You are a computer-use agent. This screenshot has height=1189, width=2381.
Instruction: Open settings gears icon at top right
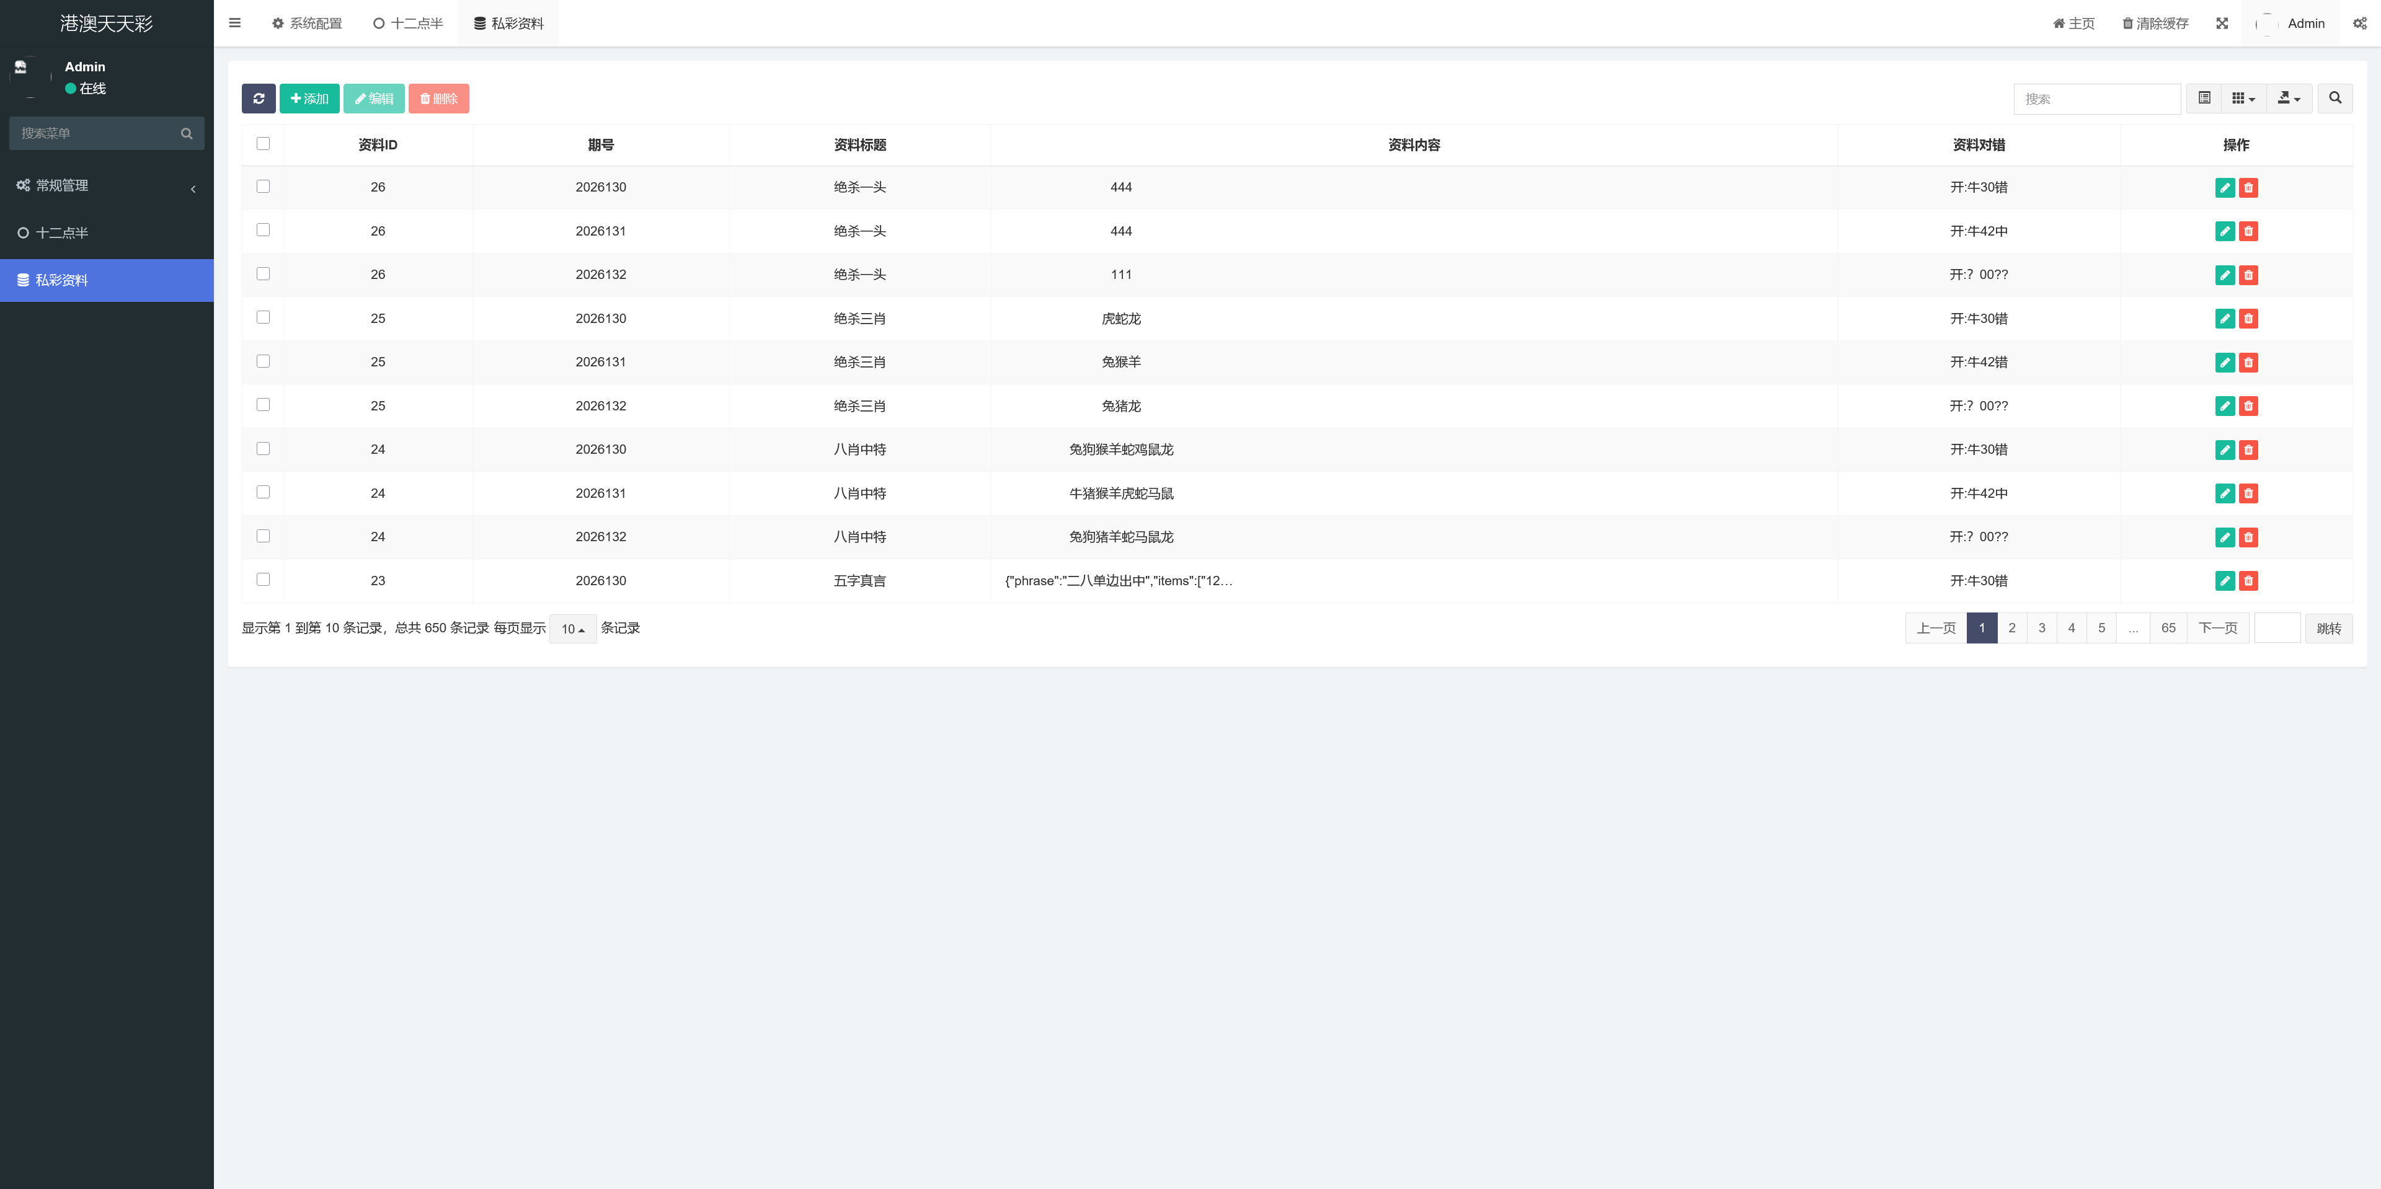(2360, 23)
